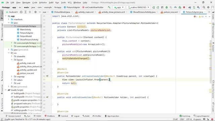Show hidden editor tabs dropdown arrow
The width and height of the screenshot is (215, 121).
pos(209,12)
